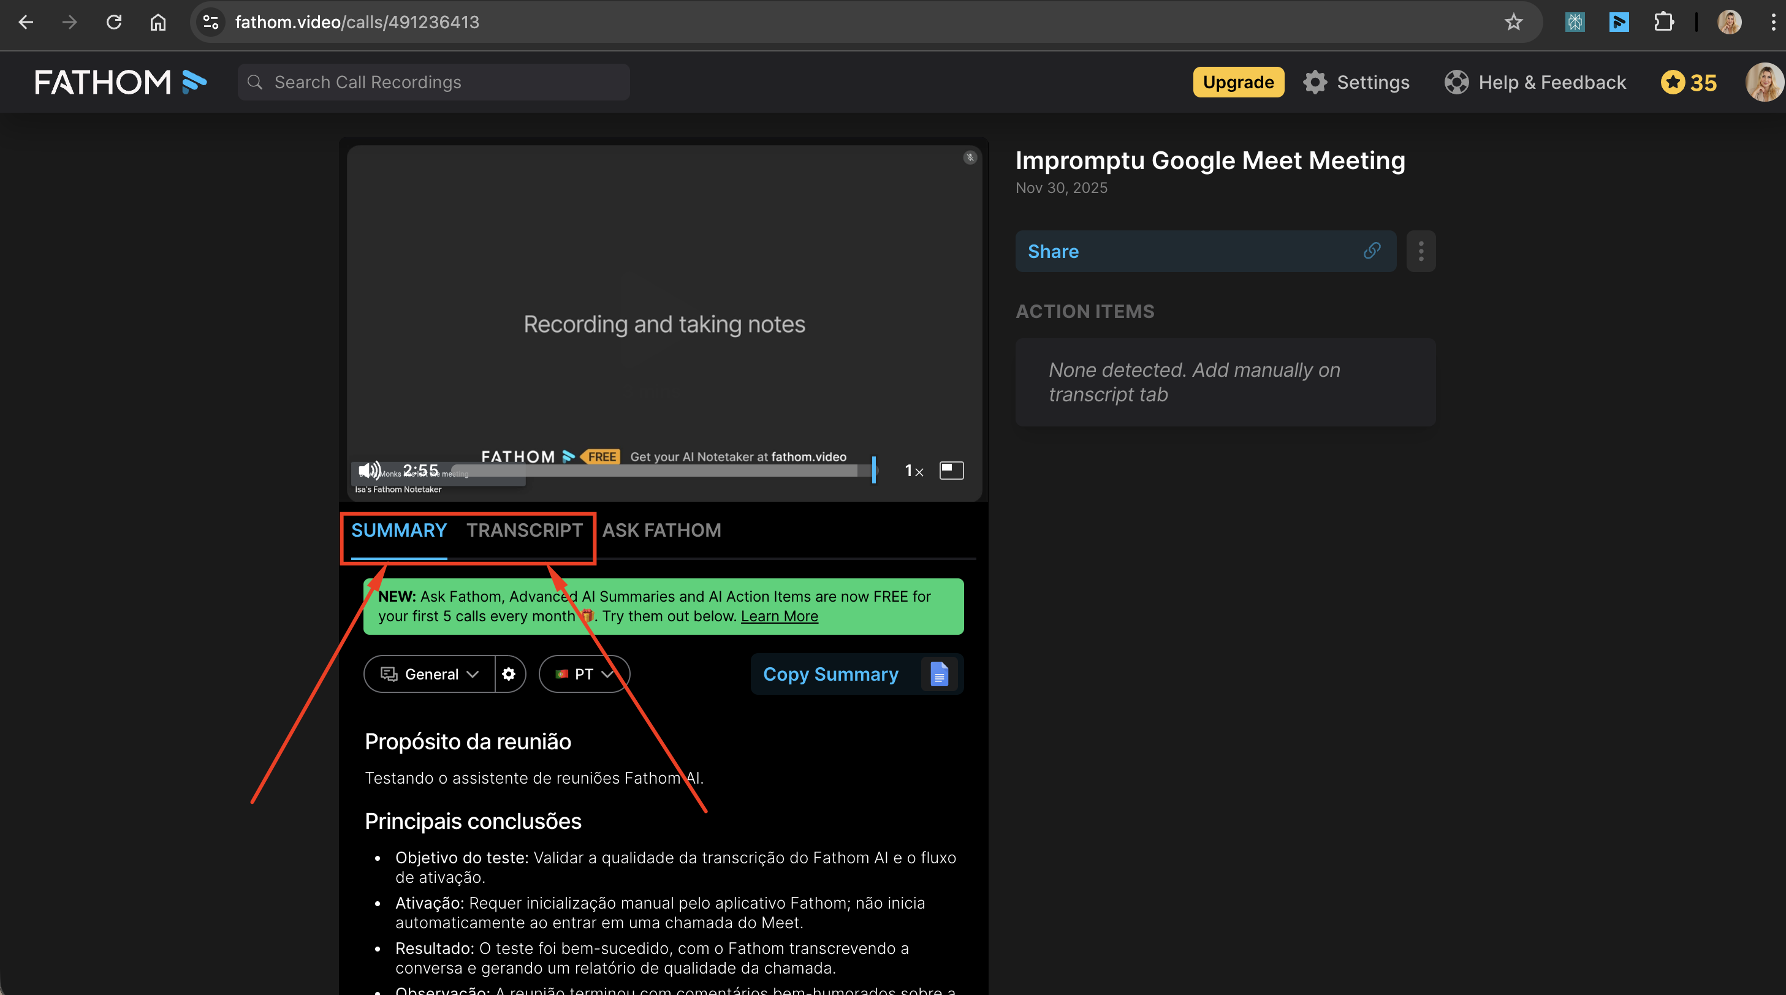Switch to the Transcript tab
The image size is (1786, 995).
(x=524, y=530)
